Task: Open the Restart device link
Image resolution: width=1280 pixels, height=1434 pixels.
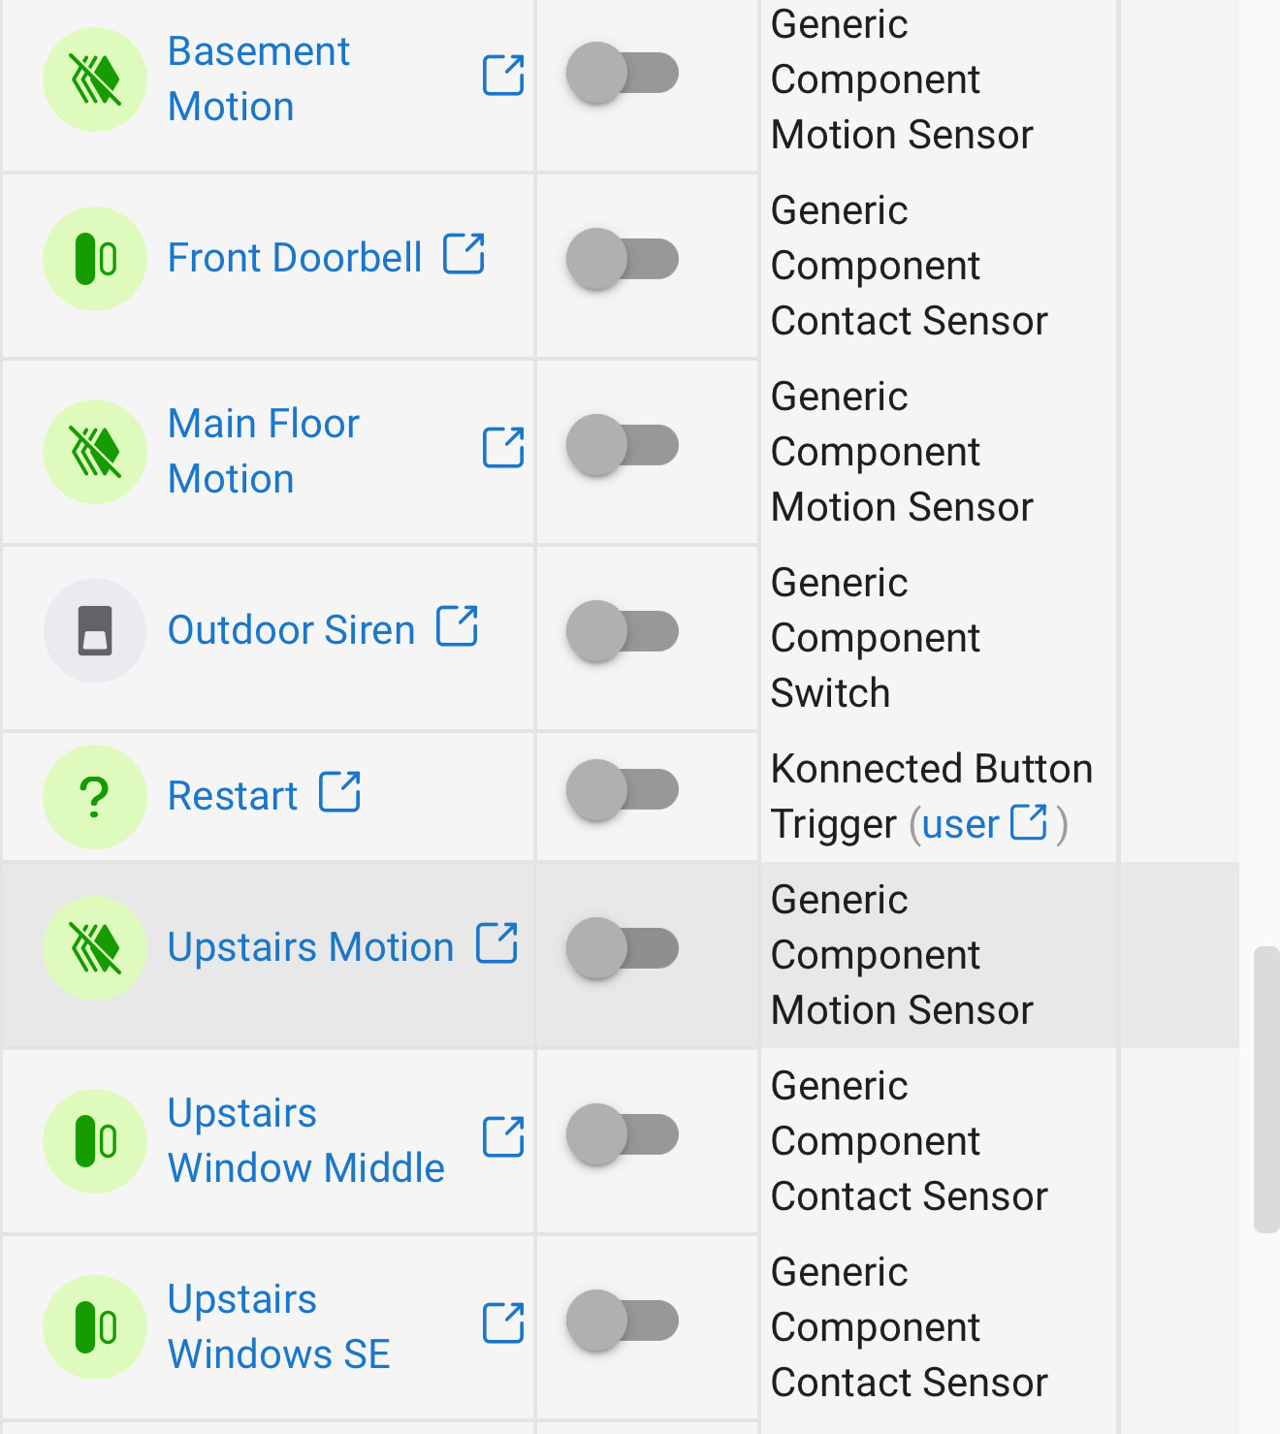Action: pos(233,796)
